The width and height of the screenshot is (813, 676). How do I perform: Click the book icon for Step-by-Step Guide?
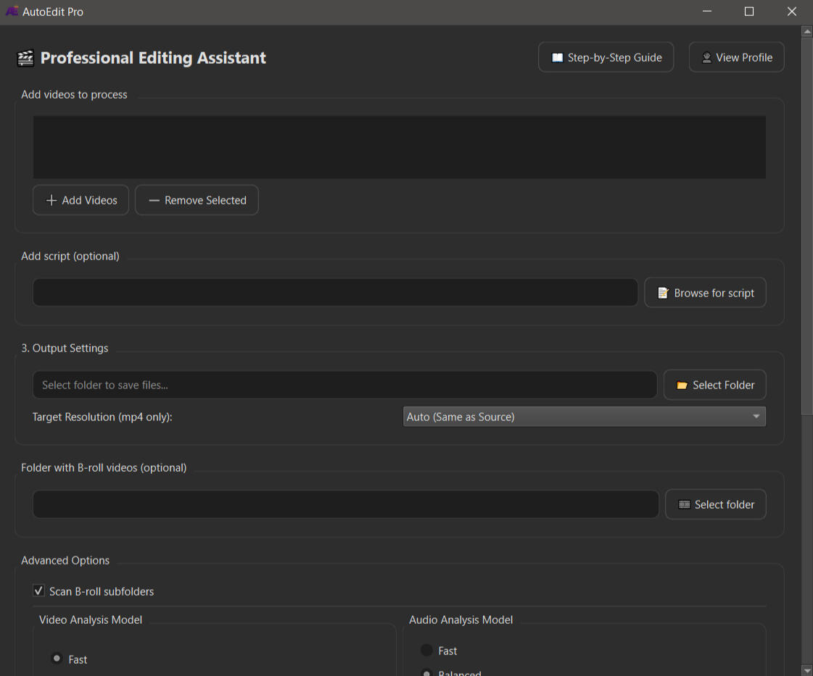click(x=557, y=58)
